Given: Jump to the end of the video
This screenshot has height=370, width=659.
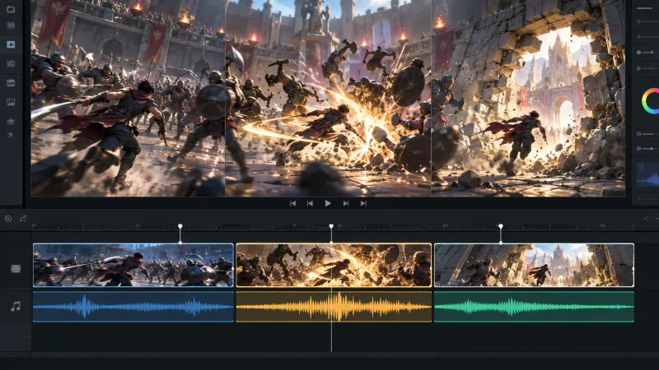Looking at the screenshot, I should pos(363,203).
